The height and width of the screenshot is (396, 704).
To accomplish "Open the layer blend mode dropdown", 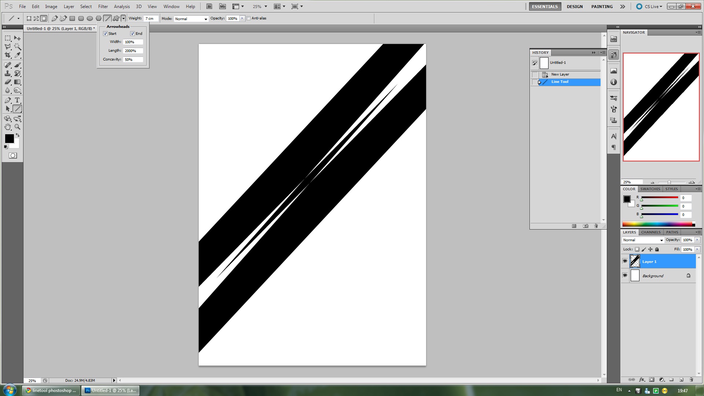I will click(x=643, y=240).
